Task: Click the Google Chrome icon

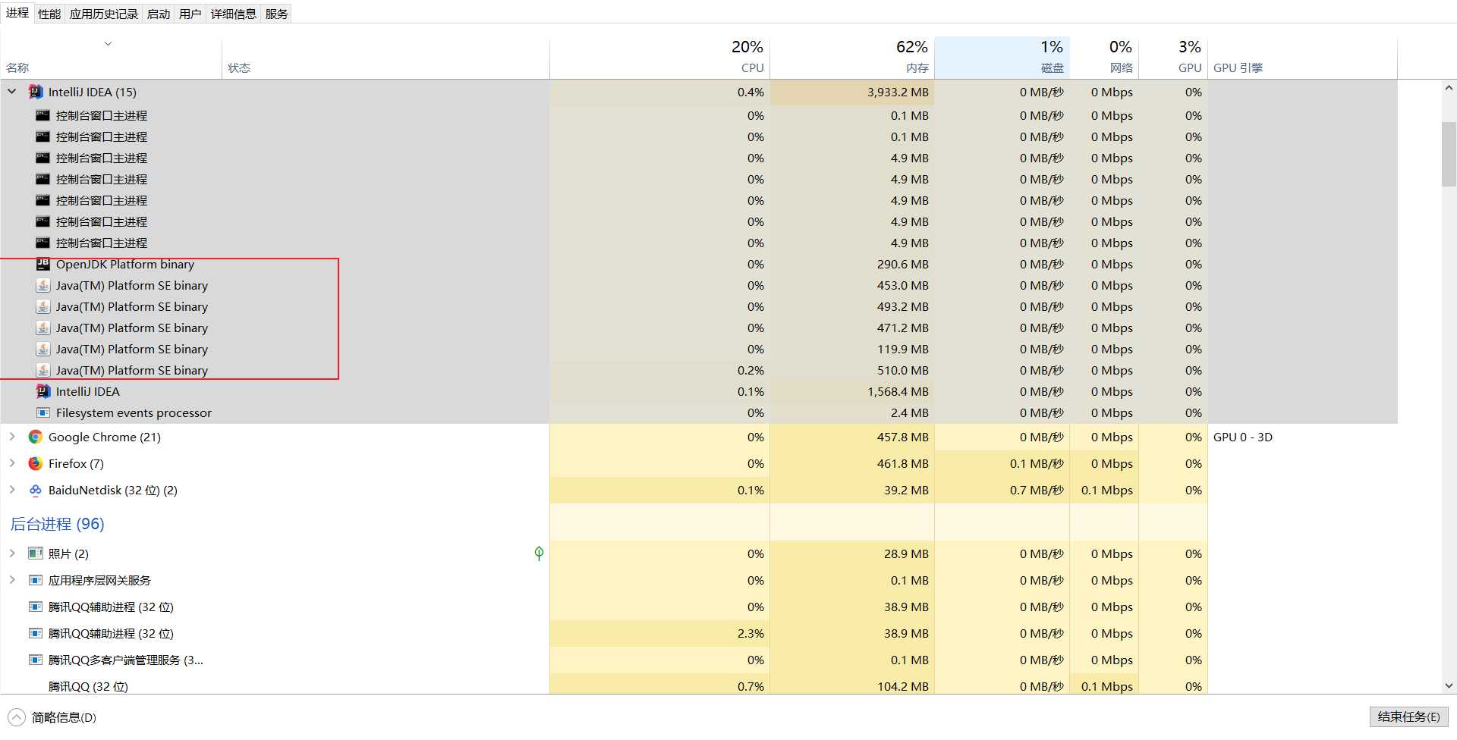Action: tap(36, 437)
